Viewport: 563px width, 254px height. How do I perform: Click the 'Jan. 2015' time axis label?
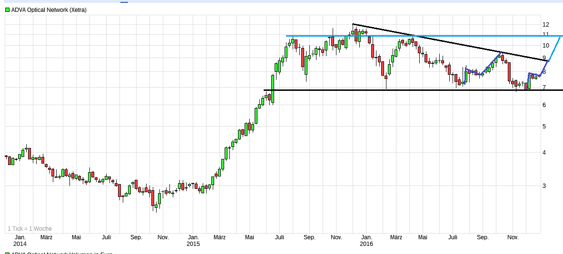193,240
